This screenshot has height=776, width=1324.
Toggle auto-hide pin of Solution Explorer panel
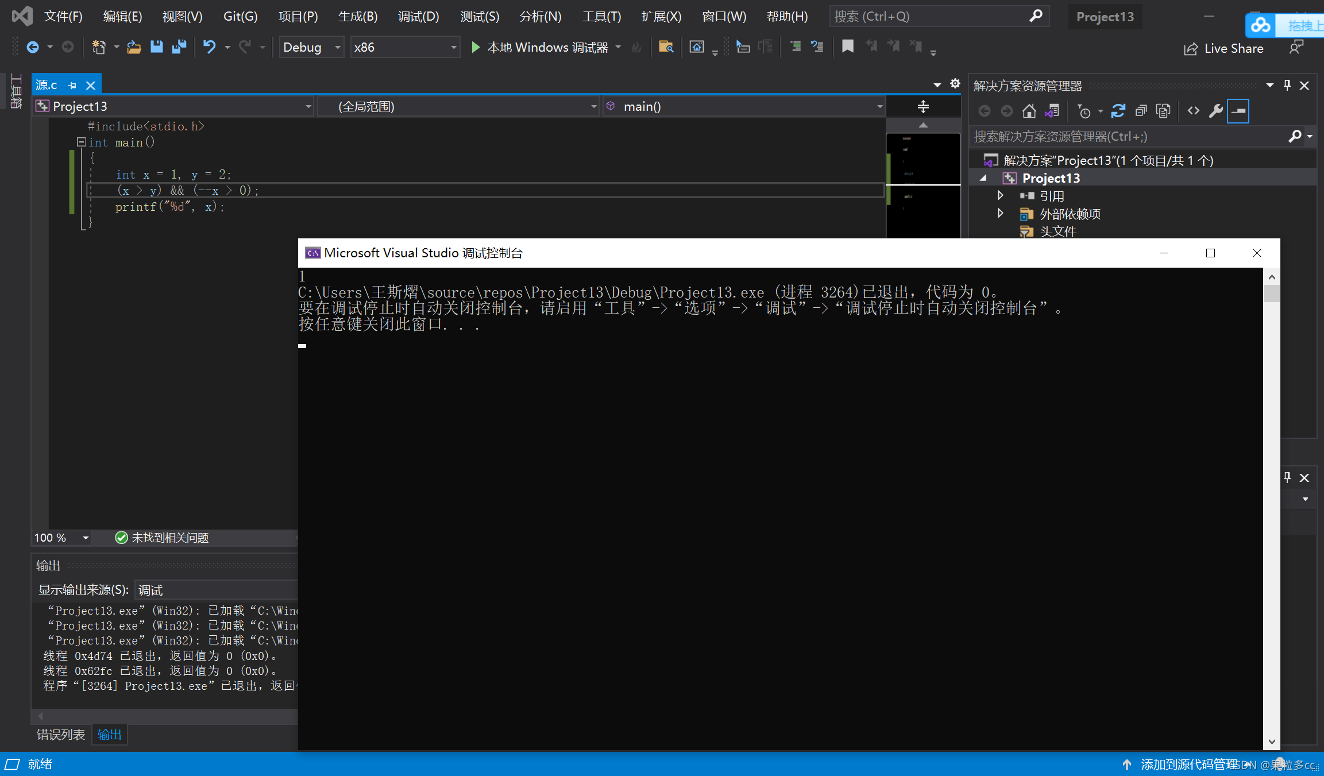point(1287,86)
